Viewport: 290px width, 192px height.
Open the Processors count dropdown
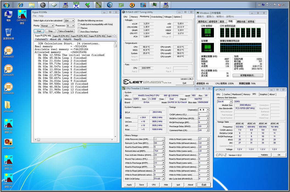click(x=71, y=26)
